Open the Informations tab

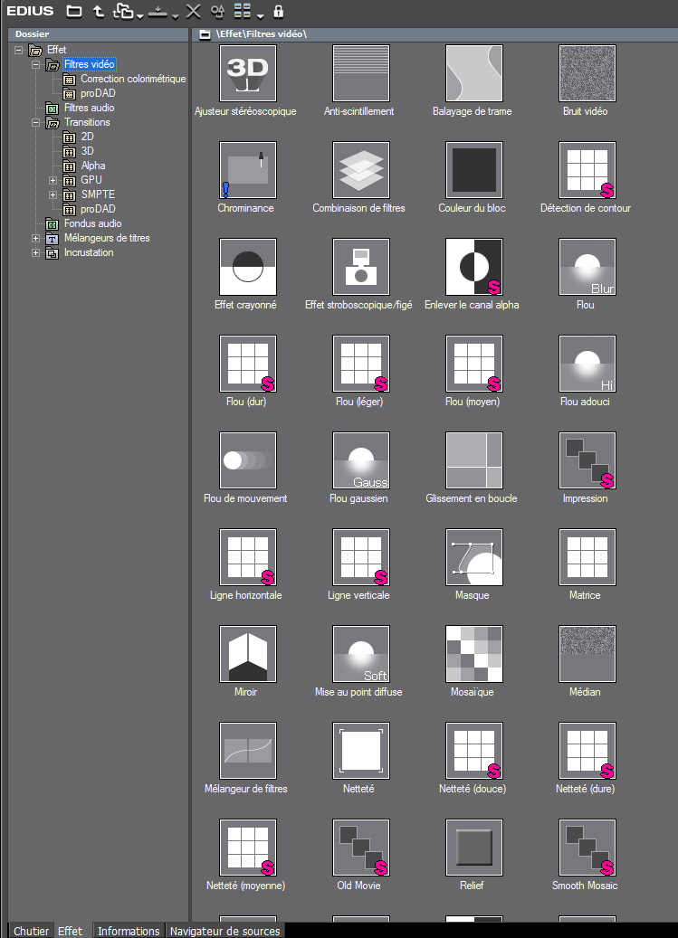point(129,931)
